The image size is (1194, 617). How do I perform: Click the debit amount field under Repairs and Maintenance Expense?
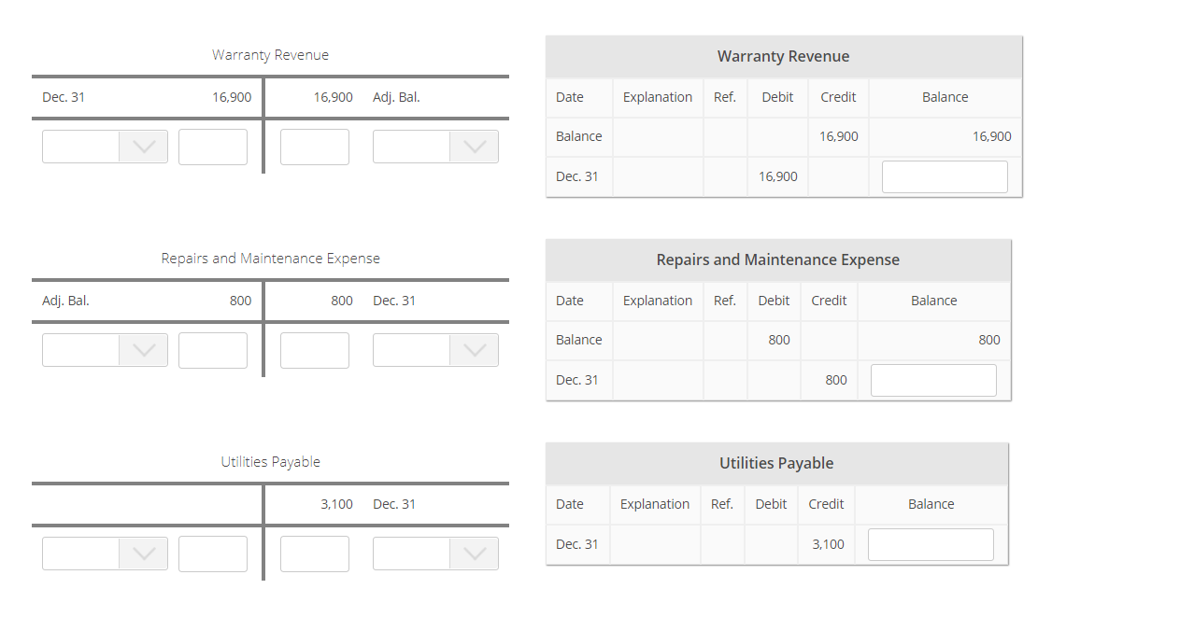pyautogui.click(x=212, y=350)
